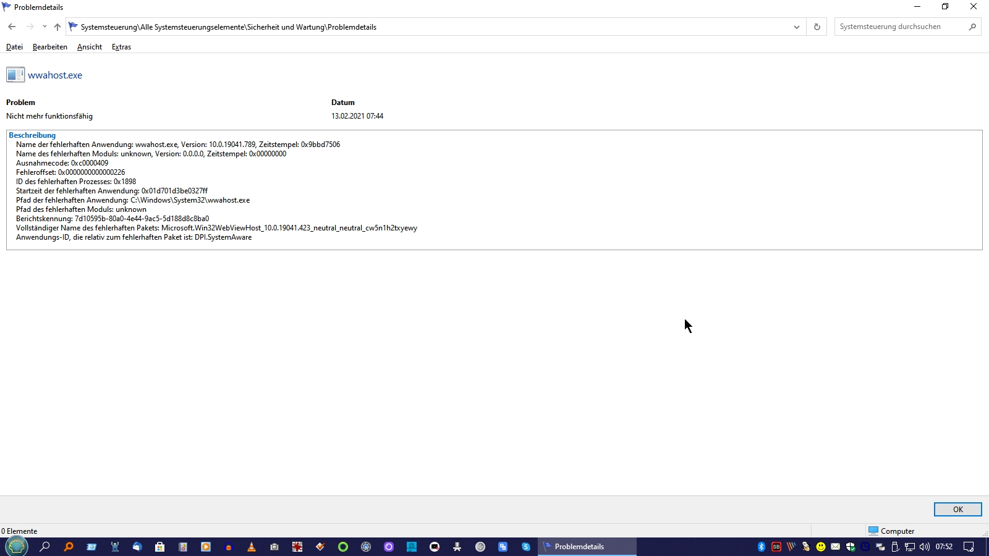Click the Anwendungs-ID DPI.SystemAware line

click(x=134, y=237)
